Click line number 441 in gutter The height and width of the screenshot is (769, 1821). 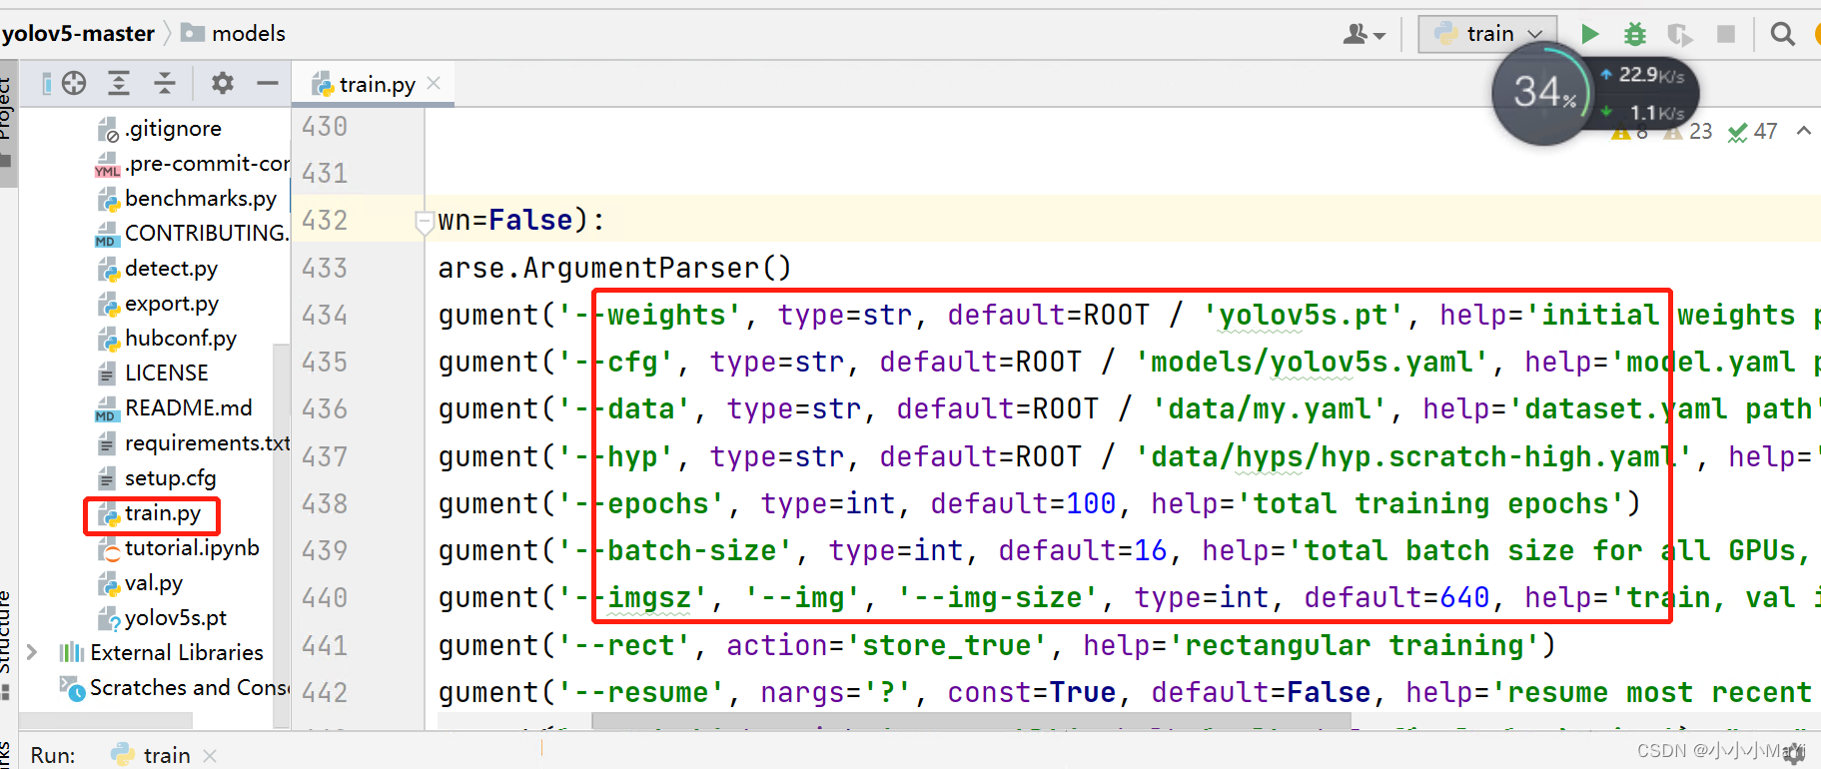pos(325,645)
